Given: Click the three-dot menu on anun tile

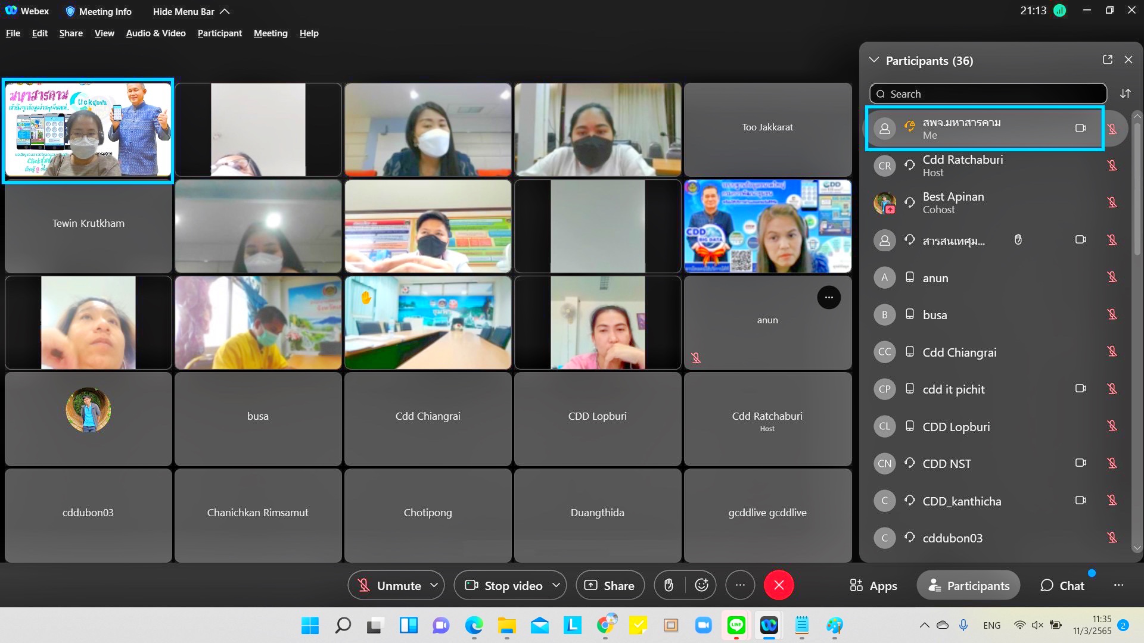Looking at the screenshot, I should tap(829, 297).
